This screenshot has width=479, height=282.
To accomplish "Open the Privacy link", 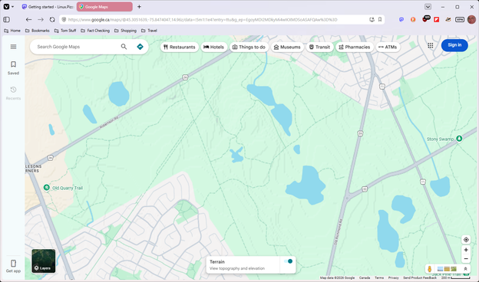I will pyautogui.click(x=394, y=277).
